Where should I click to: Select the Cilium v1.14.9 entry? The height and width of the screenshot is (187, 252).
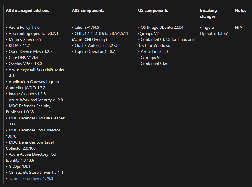pos(87,27)
